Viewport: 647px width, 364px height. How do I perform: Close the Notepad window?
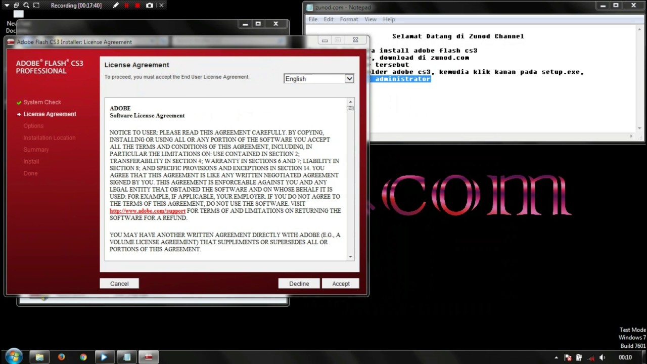[633, 6]
